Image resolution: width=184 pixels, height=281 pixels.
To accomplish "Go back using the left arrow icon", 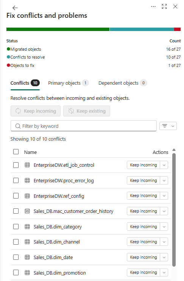I will pyautogui.click(x=15, y=8).
